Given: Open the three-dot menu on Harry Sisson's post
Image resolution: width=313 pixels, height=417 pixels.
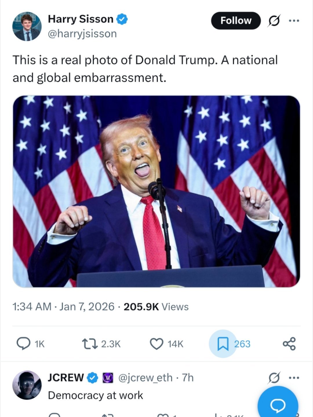Looking at the screenshot, I should click(294, 21).
